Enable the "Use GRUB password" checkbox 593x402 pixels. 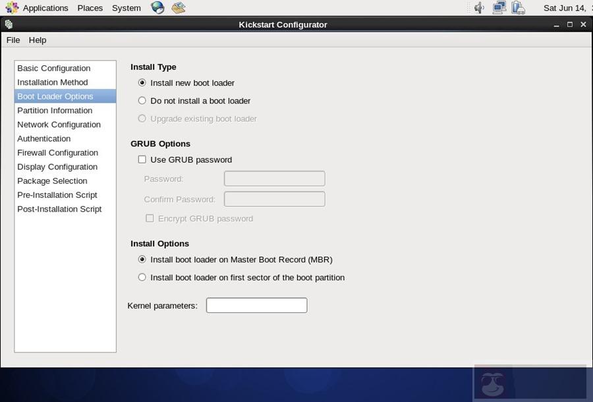coord(142,159)
